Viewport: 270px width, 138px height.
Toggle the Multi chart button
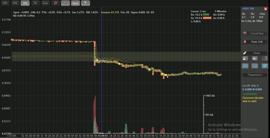tap(75, 3)
